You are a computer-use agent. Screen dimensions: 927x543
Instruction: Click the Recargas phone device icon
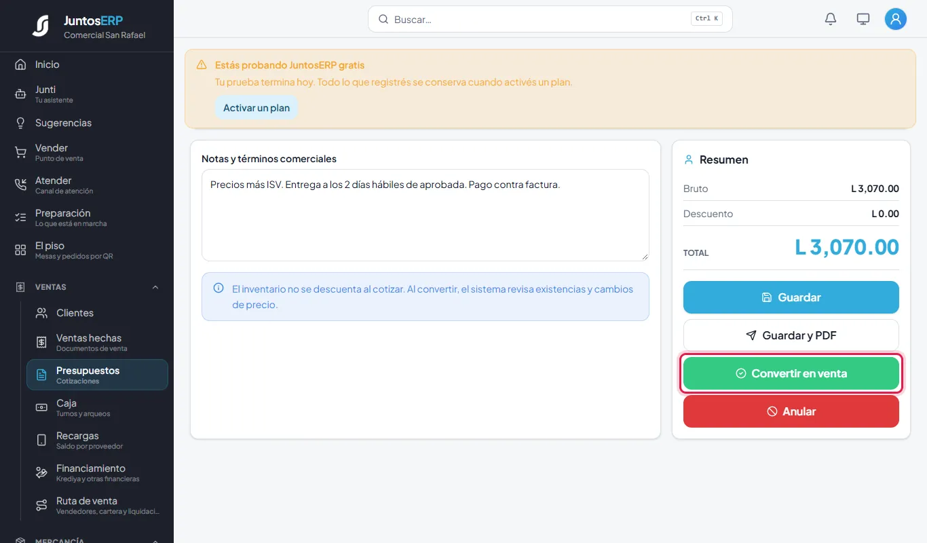click(41, 440)
